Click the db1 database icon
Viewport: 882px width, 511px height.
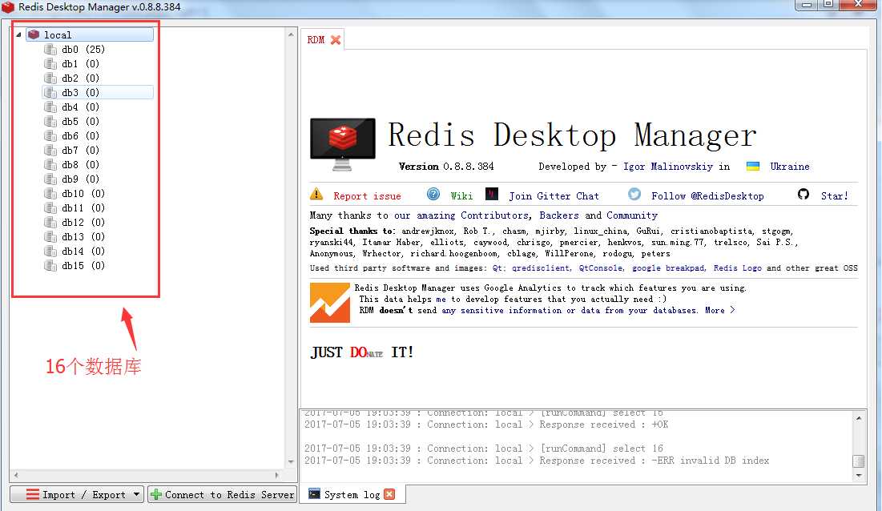[50, 64]
